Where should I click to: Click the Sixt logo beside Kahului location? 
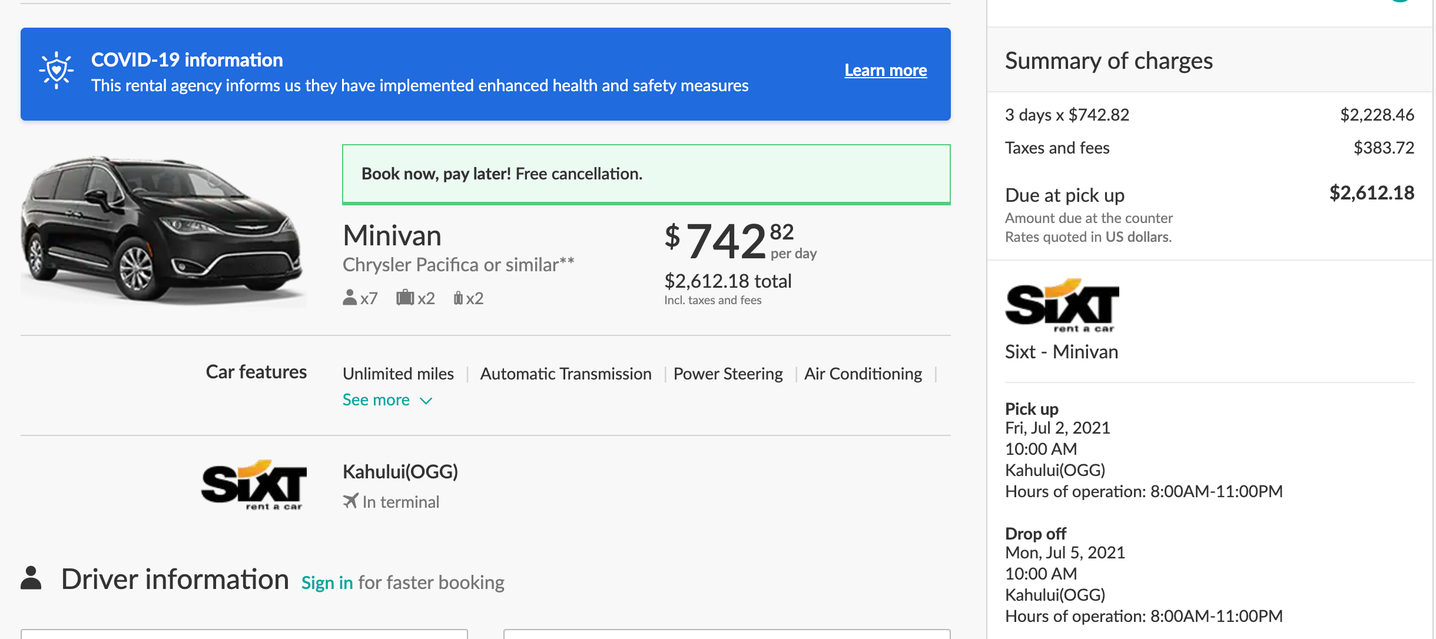(x=254, y=485)
